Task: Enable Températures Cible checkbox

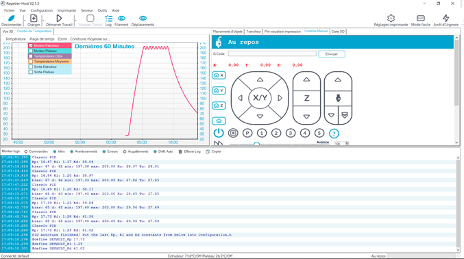Action: (30, 56)
